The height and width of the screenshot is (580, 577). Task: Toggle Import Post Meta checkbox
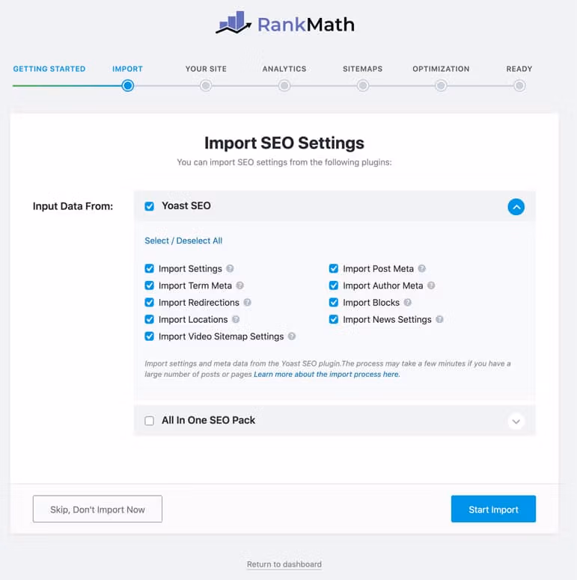(x=334, y=268)
